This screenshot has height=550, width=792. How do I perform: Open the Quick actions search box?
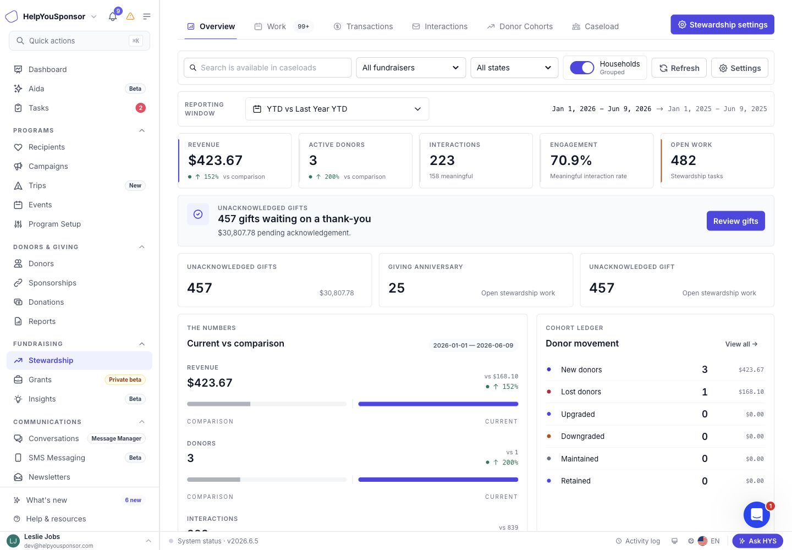click(x=79, y=41)
